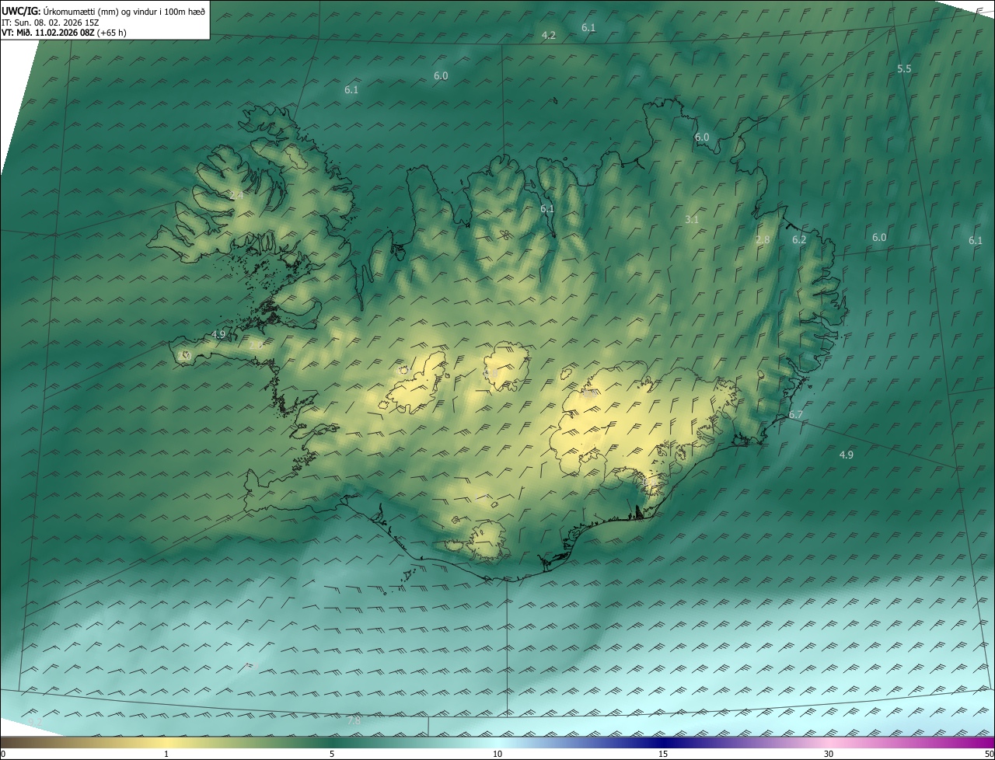Click the title "Úrkomumætti (mm) og vindur í 100m hæð"
This screenshot has height=760, width=995.
point(124,10)
